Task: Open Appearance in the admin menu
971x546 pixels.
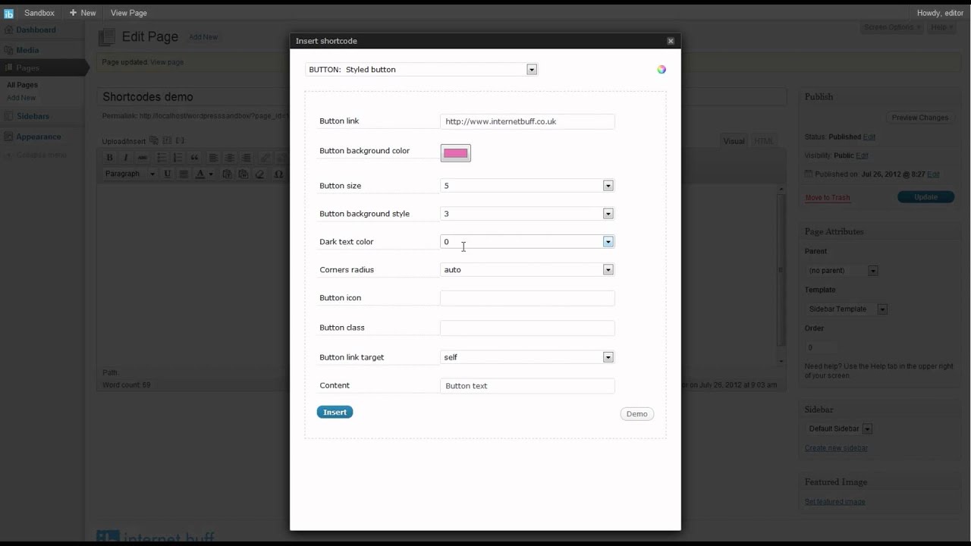Action: point(38,136)
